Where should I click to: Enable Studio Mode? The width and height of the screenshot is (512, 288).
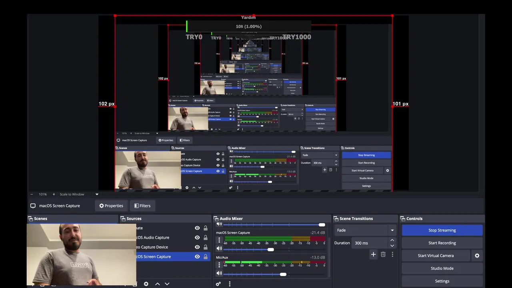pos(442,268)
